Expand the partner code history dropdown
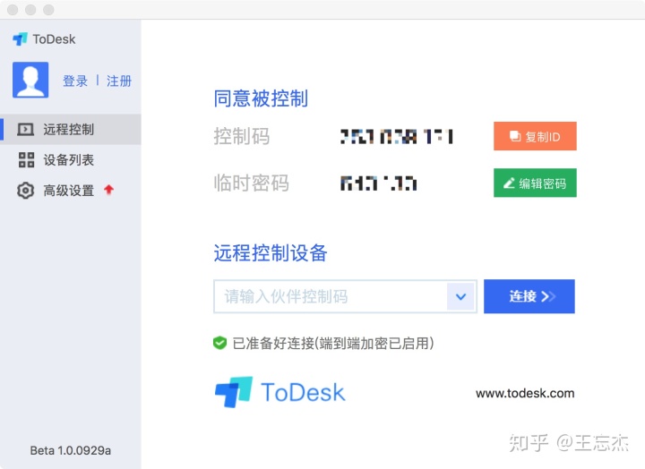This screenshot has width=645, height=469. (x=461, y=296)
